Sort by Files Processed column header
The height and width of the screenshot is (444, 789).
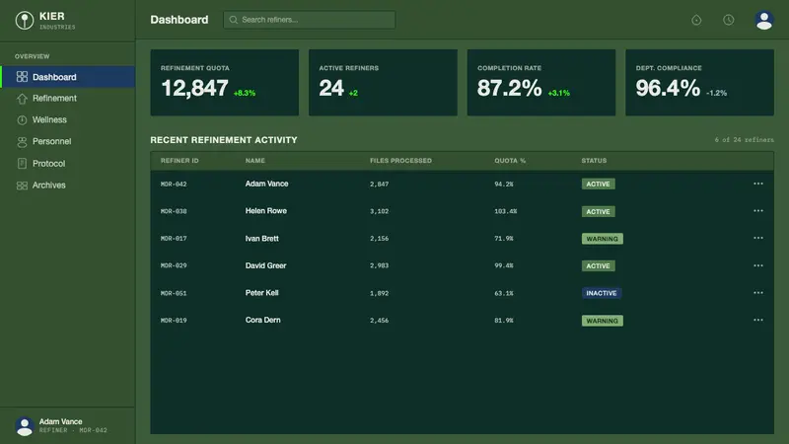tap(400, 161)
